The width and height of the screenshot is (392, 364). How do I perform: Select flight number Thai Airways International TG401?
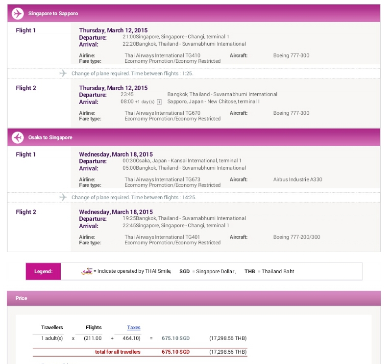(162, 237)
